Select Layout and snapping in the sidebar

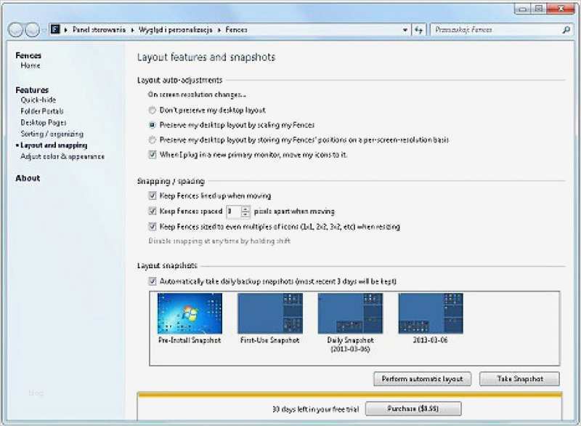(54, 145)
